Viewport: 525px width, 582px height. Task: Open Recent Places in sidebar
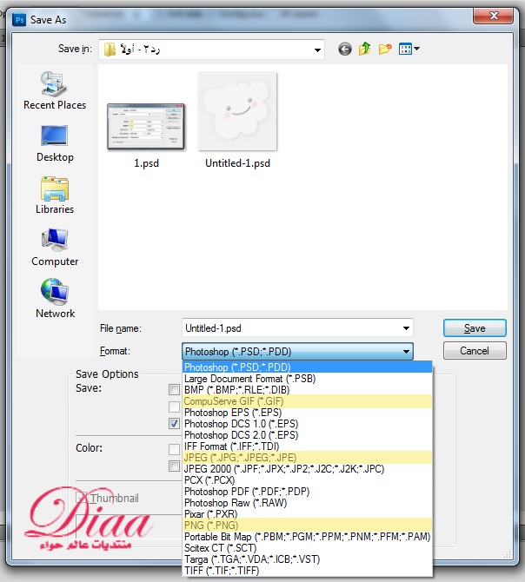pos(55,90)
